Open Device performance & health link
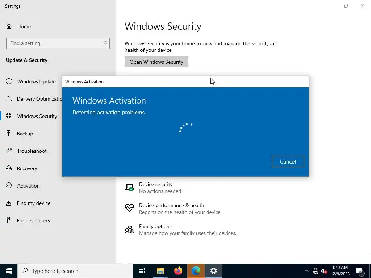This screenshot has height=278, width=371. point(171,205)
